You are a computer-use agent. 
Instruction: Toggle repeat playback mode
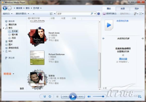50,96
